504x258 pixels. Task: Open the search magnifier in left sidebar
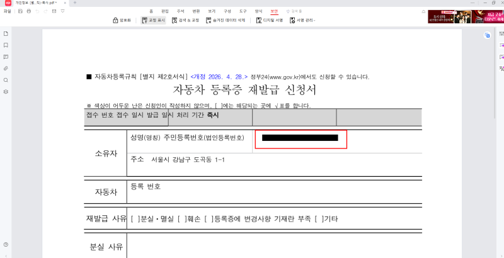pyautogui.click(x=6, y=80)
